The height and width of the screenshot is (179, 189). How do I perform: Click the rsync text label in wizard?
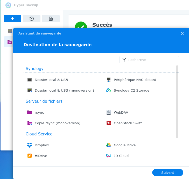pyautogui.click(x=39, y=113)
